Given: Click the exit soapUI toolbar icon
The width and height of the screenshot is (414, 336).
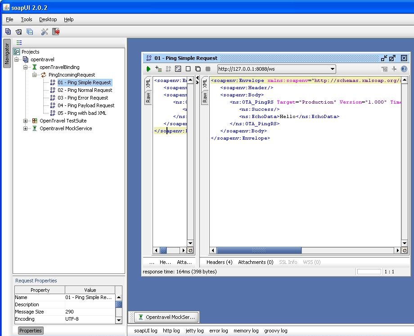Looking at the screenshot, I should (56, 32).
